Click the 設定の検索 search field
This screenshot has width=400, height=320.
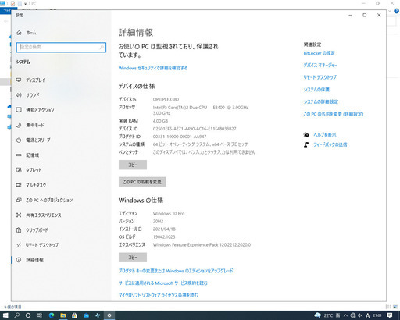click(x=61, y=48)
